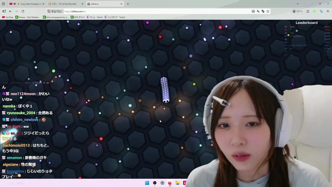Click chat username hachimoto0513
This screenshot has height=187, width=332.
[x=16, y=145]
